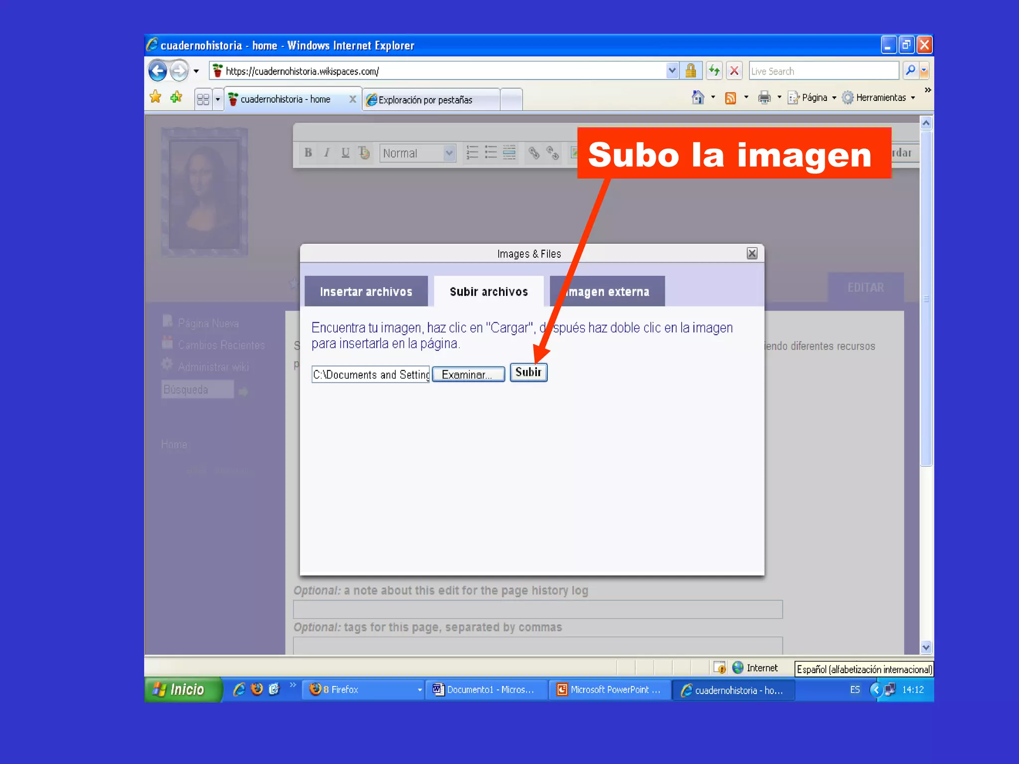Expand the RSS feeds dropdown arrow
Image resolution: width=1019 pixels, height=764 pixels.
click(x=746, y=97)
